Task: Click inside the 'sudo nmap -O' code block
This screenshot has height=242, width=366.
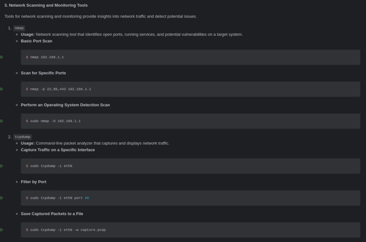Action: click(191, 121)
